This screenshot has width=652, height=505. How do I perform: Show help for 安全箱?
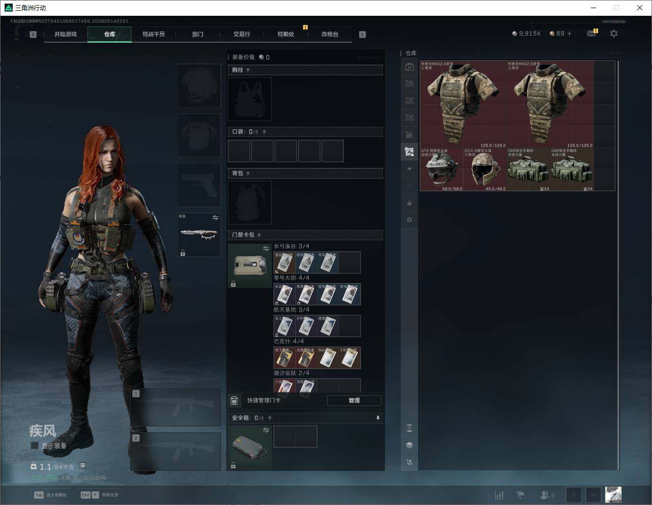pos(270,418)
